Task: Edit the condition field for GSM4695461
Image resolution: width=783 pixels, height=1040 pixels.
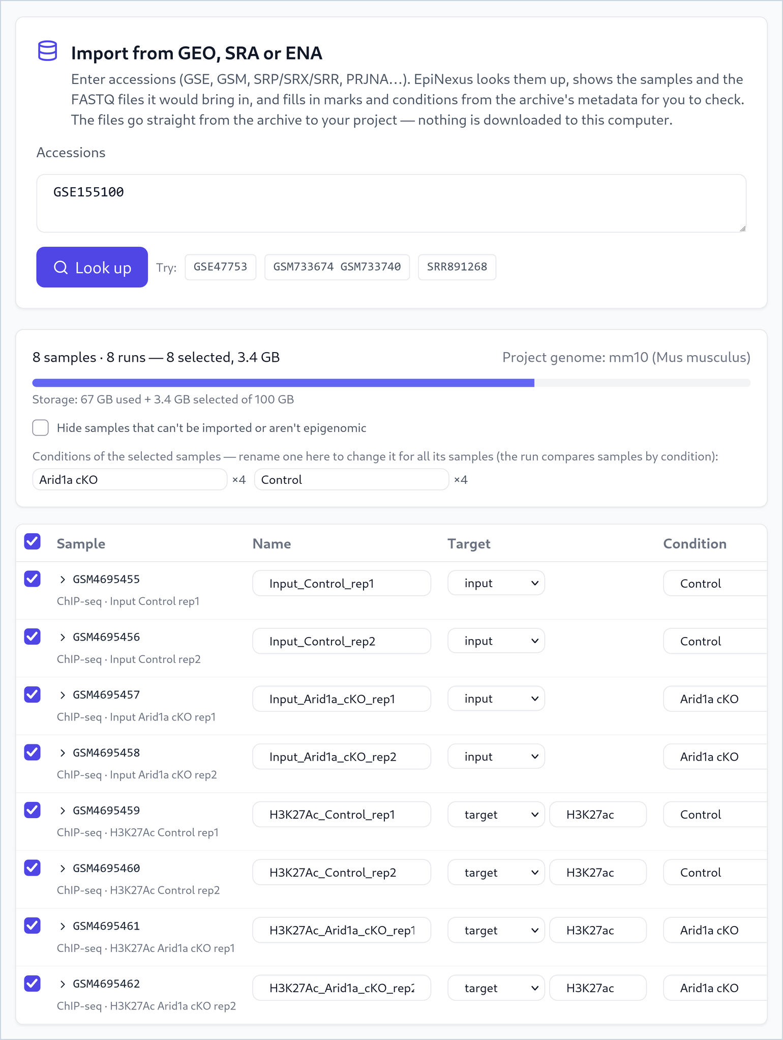Action: (715, 930)
